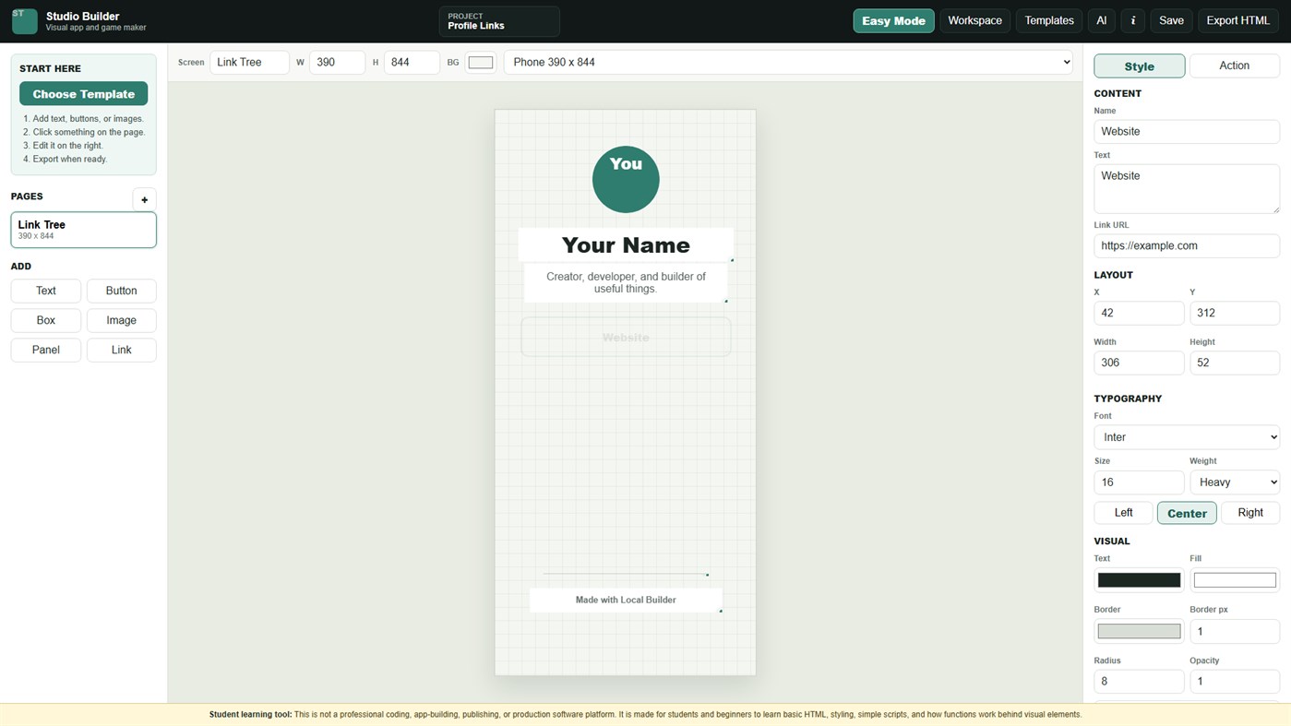Switch to the Action tab
This screenshot has width=1291, height=726.
[1235, 65]
